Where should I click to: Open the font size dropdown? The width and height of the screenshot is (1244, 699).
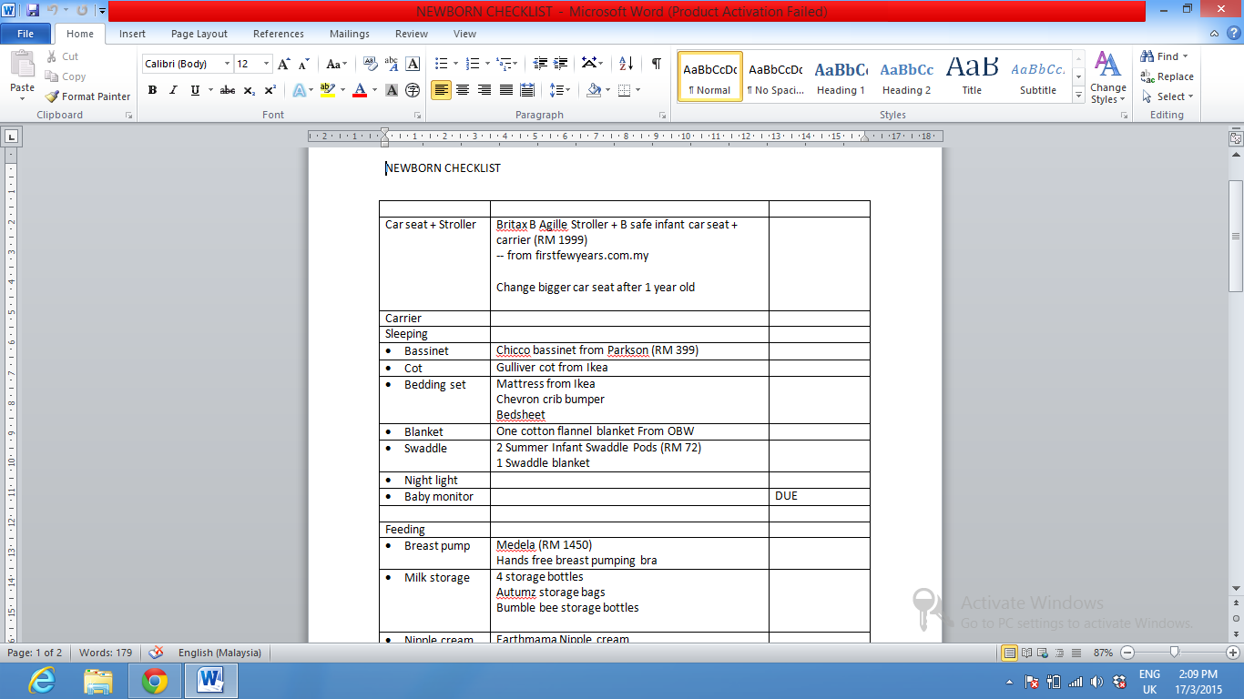tap(266, 64)
